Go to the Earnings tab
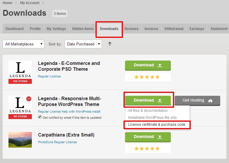 pos(197,29)
